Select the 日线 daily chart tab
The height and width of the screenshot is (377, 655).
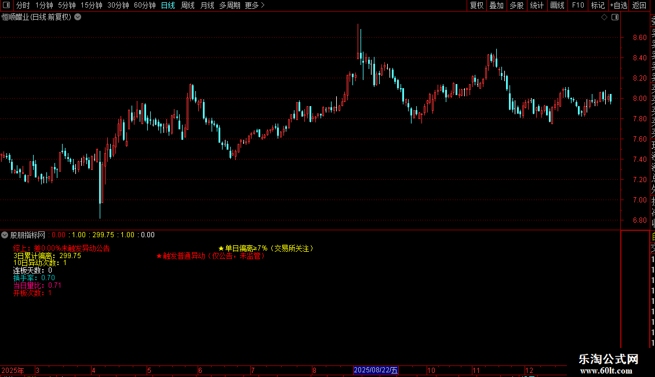(x=168, y=5)
